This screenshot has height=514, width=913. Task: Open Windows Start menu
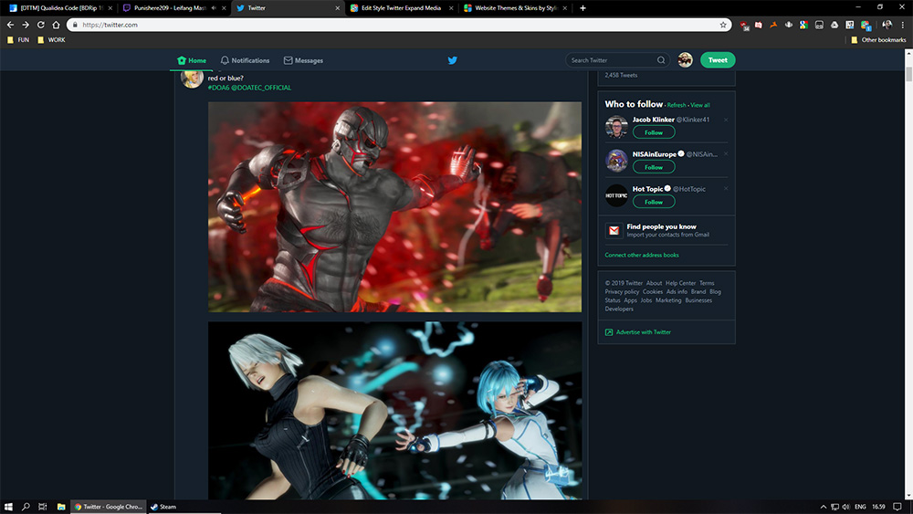point(8,507)
